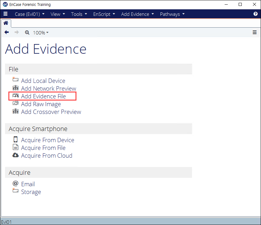261x225 pixels.
Task: Open the EnScript menu
Action: [104, 14]
